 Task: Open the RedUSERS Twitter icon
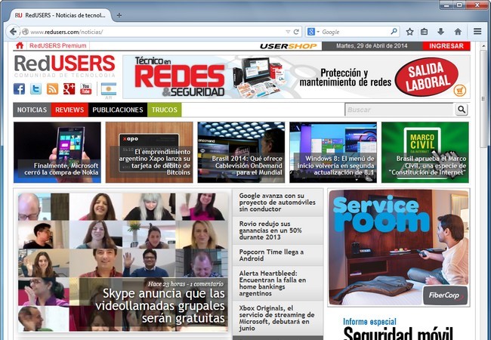(x=36, y=89)
